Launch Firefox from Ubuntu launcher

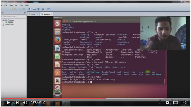coord(57,40)
